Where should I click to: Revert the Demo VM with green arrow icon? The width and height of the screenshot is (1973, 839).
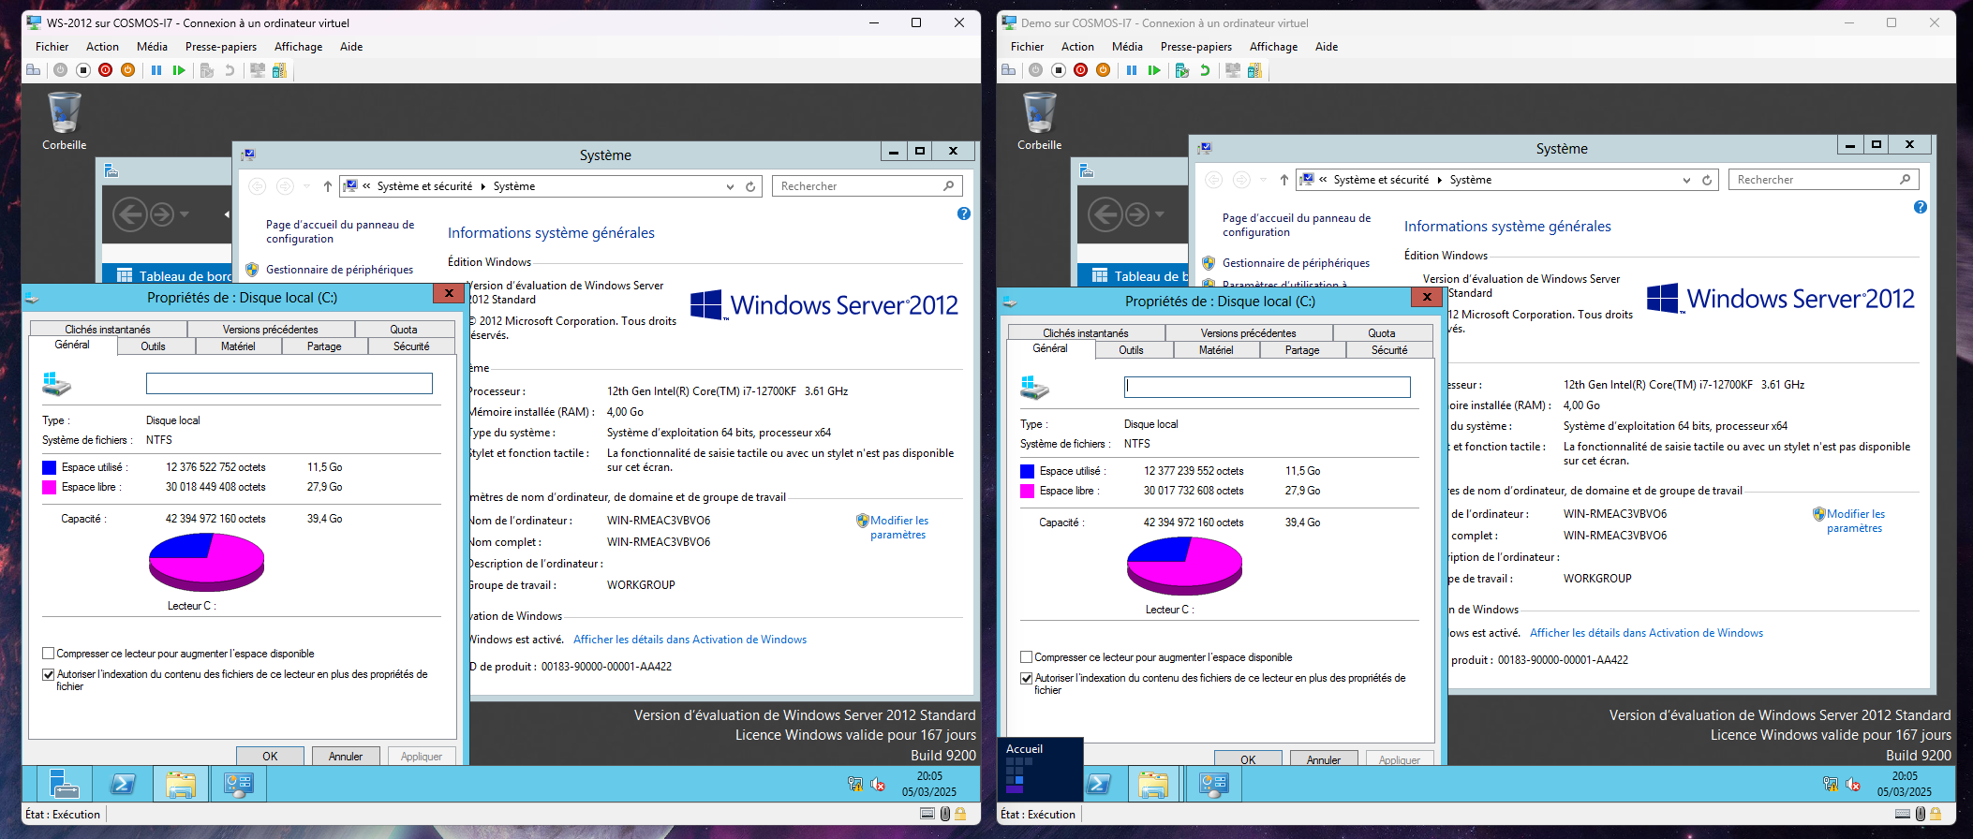(1205, 70)
